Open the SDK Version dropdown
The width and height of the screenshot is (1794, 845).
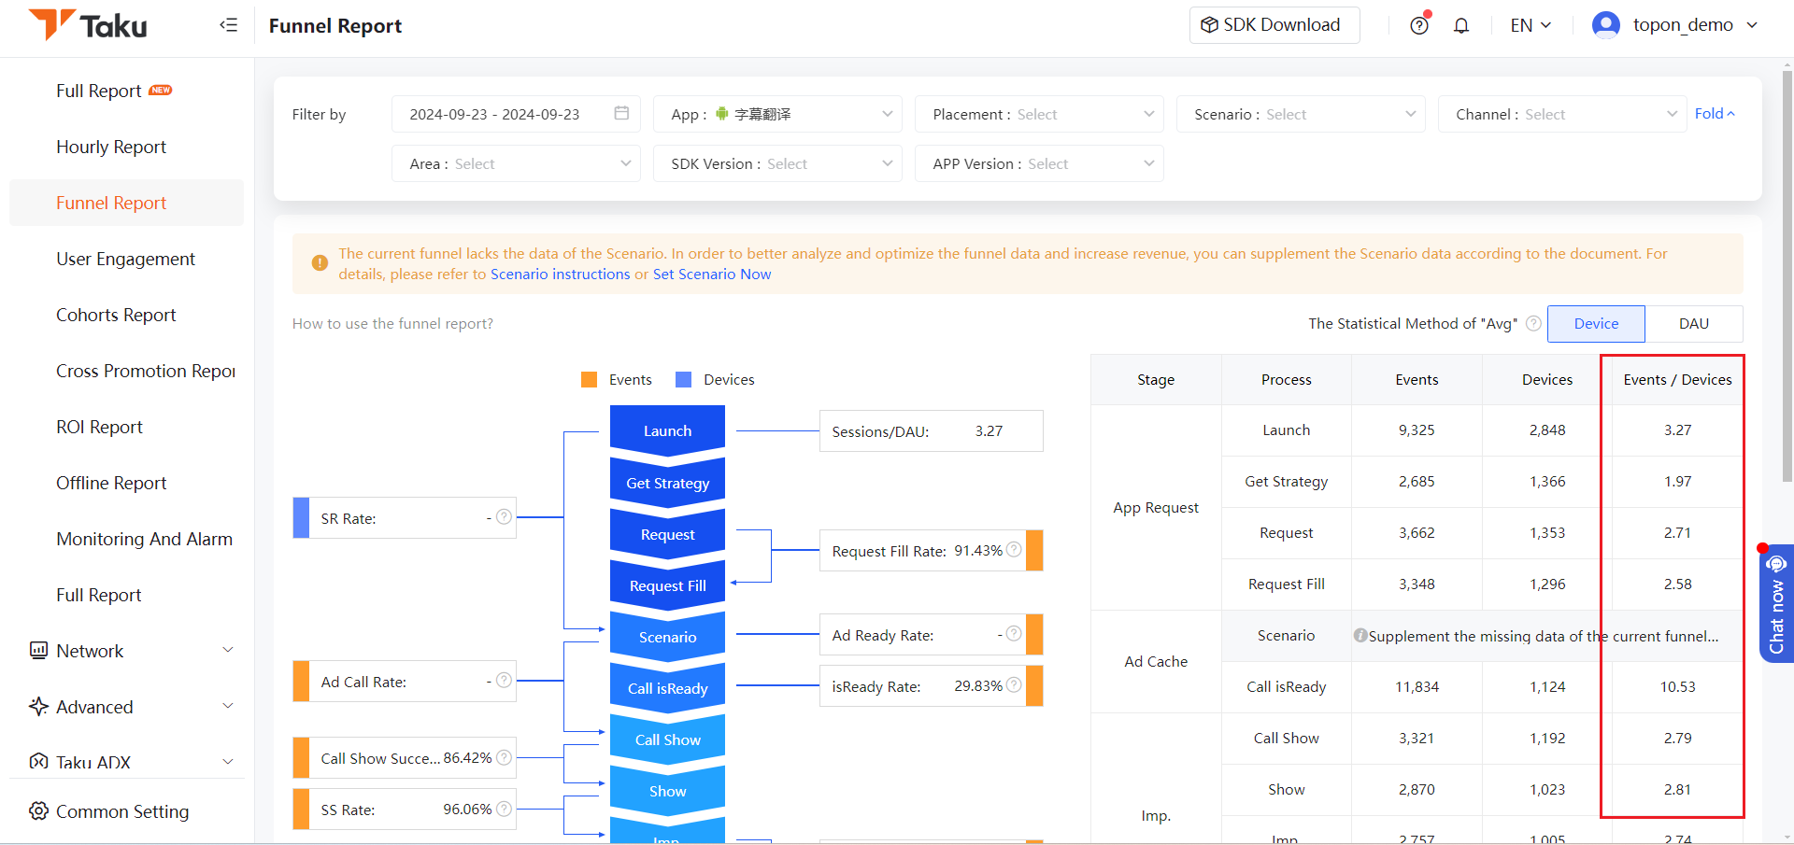(x=777, y=163)
